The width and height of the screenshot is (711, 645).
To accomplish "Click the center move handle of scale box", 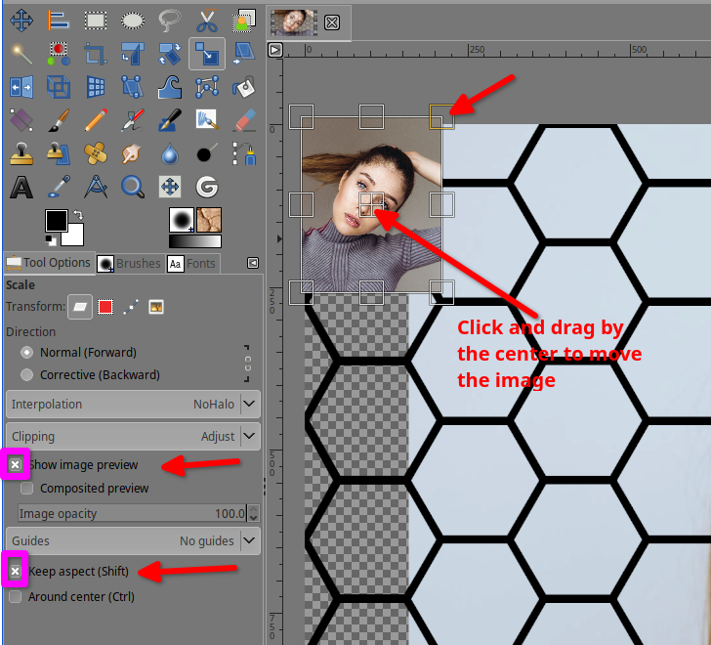I will (x=371, y=204).
